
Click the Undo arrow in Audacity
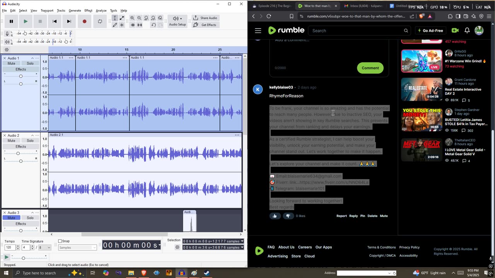[x=153, y=25]
